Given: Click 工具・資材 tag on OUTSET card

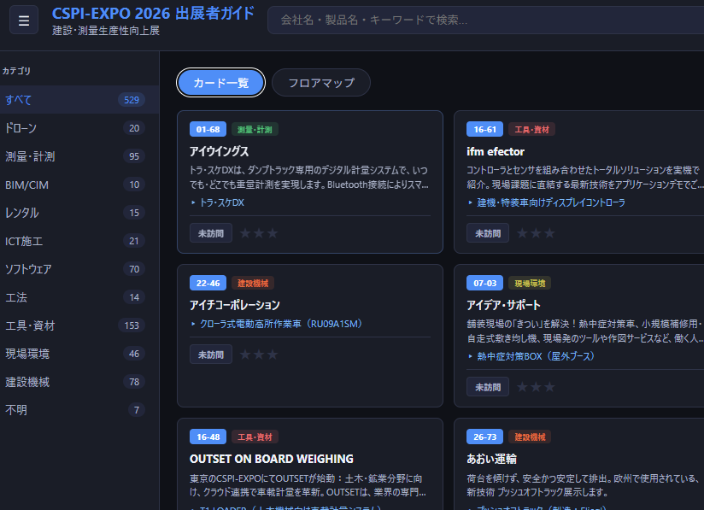Looking at the screenshot, I should pos(255,437).
